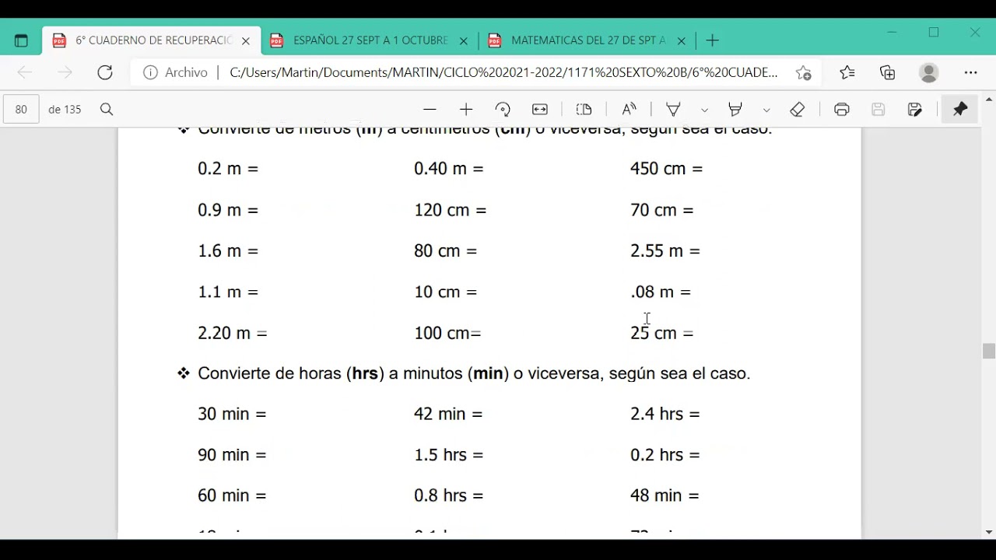
Task: Click the '450 cm =' exercise text
Action: (666, 169)
